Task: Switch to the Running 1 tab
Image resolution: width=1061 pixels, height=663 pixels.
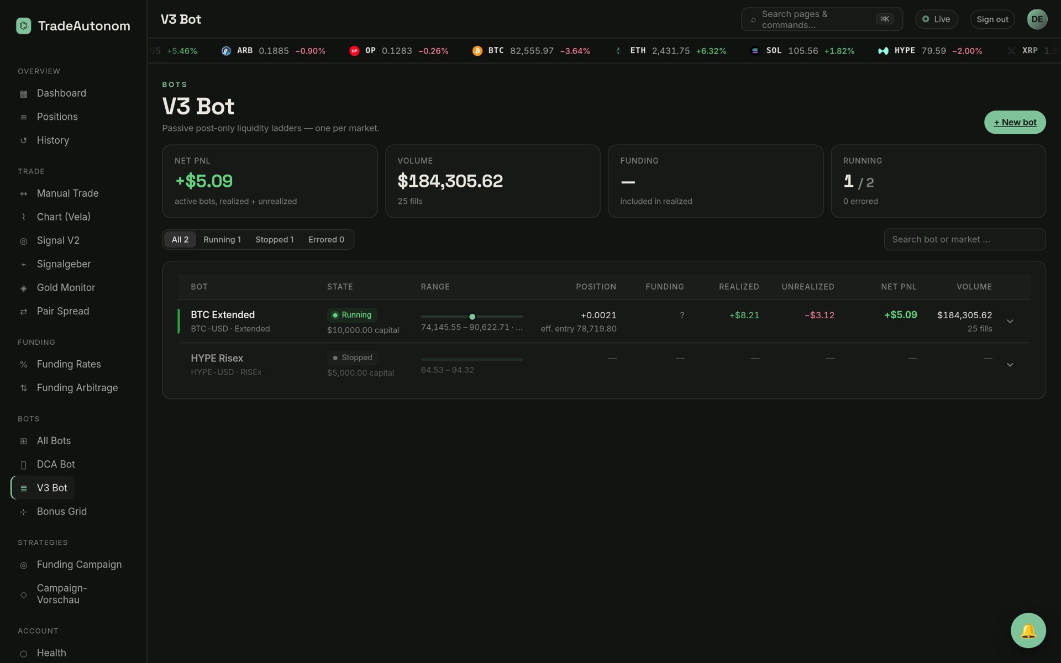Action: coord(222,239)
